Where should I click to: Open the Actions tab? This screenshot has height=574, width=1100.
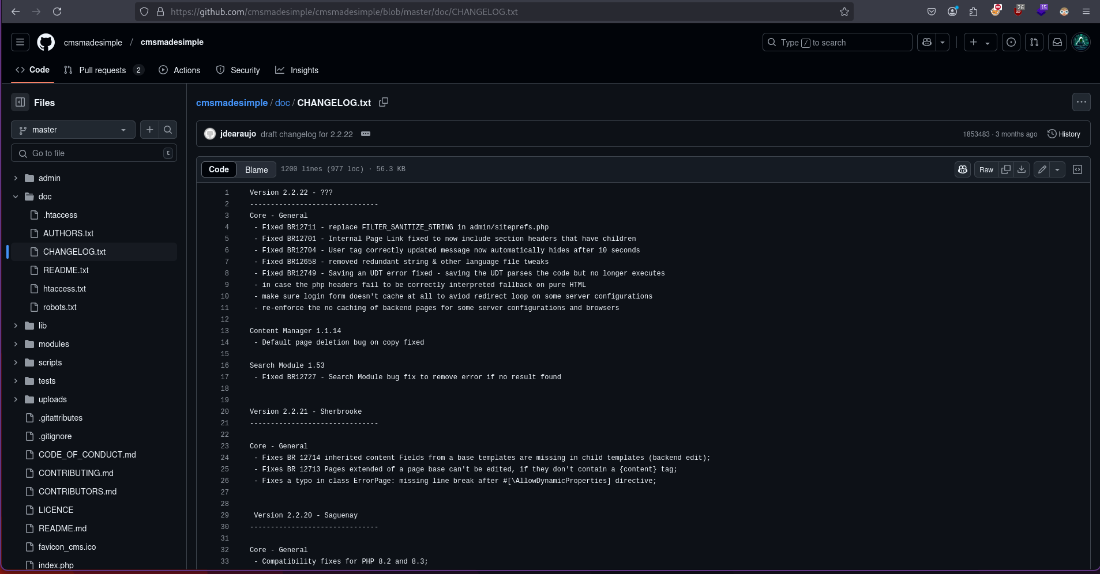179,70
